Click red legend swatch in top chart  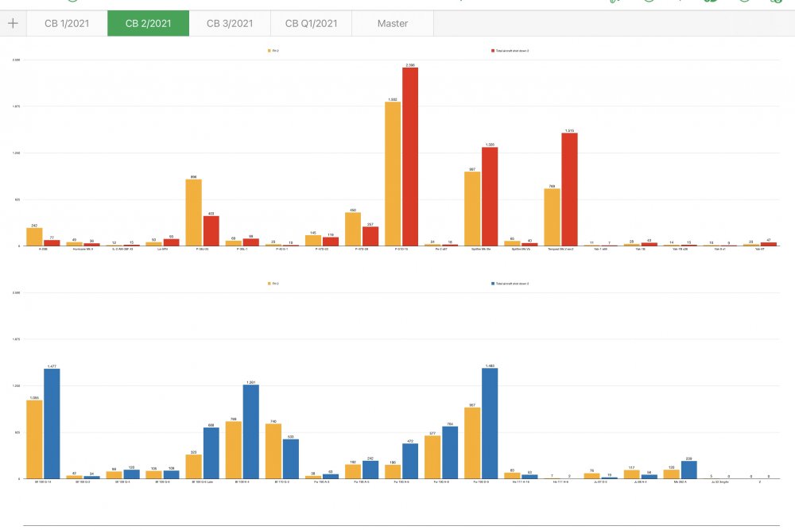coord(494,50)
